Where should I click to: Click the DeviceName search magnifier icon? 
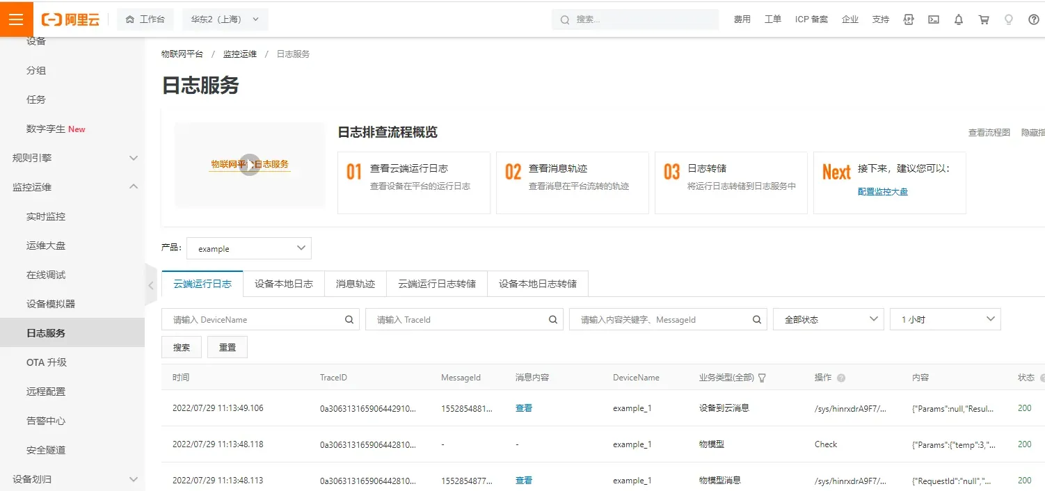(349, 320)
